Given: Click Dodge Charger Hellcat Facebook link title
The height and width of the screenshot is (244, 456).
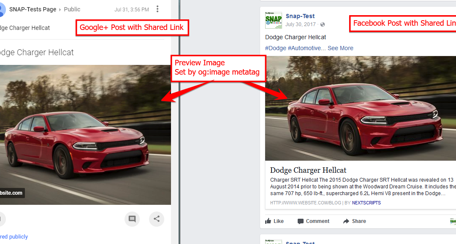Looking at the screenshot, I should click(308, 170).
